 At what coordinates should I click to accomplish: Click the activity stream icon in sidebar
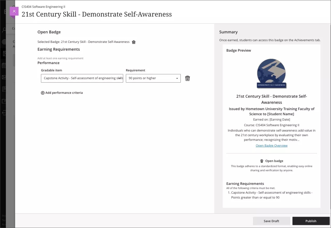click(4, 101)
